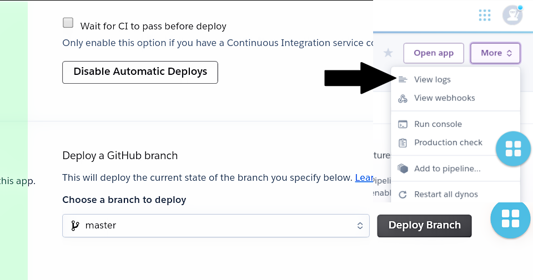Favorite the app with the star icon
Image resolution: width=533 pixels, height=280 pixels.
(x=388, y=53)
